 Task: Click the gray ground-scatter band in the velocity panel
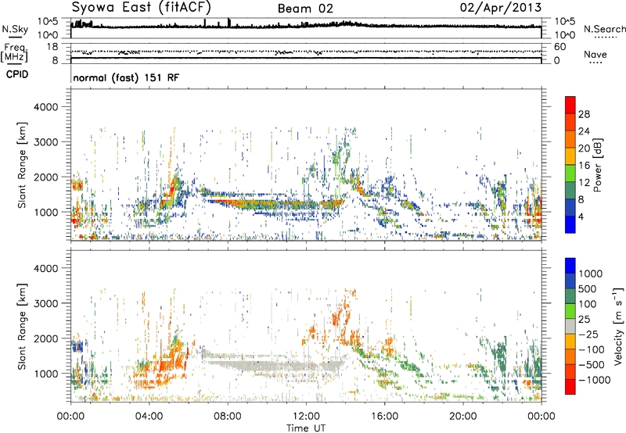coord(275,365)
